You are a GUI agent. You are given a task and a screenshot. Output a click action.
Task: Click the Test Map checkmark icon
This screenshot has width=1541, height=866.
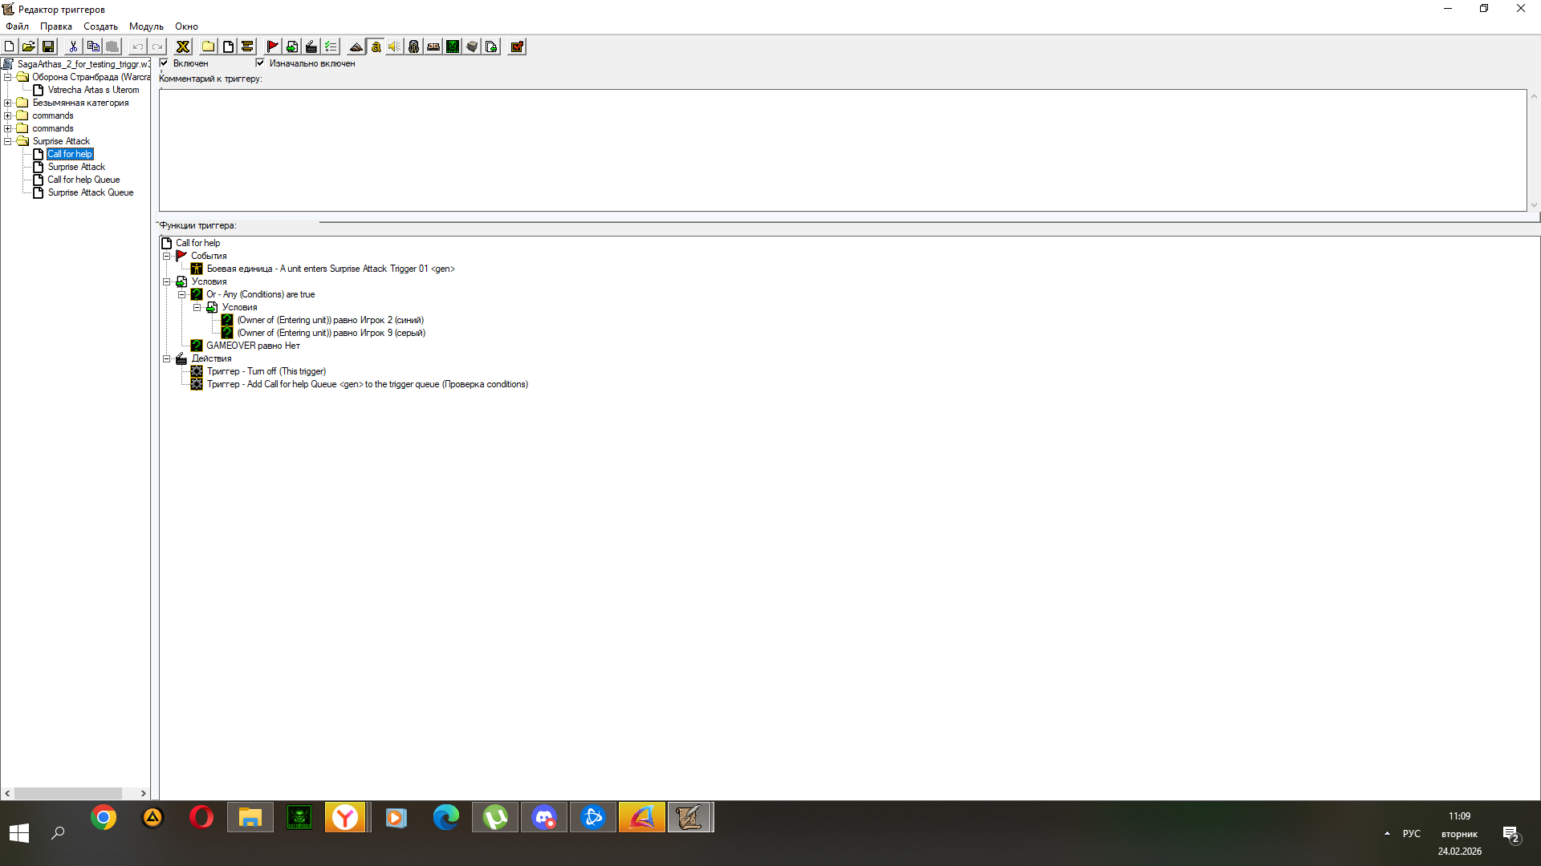coord(517,47)
